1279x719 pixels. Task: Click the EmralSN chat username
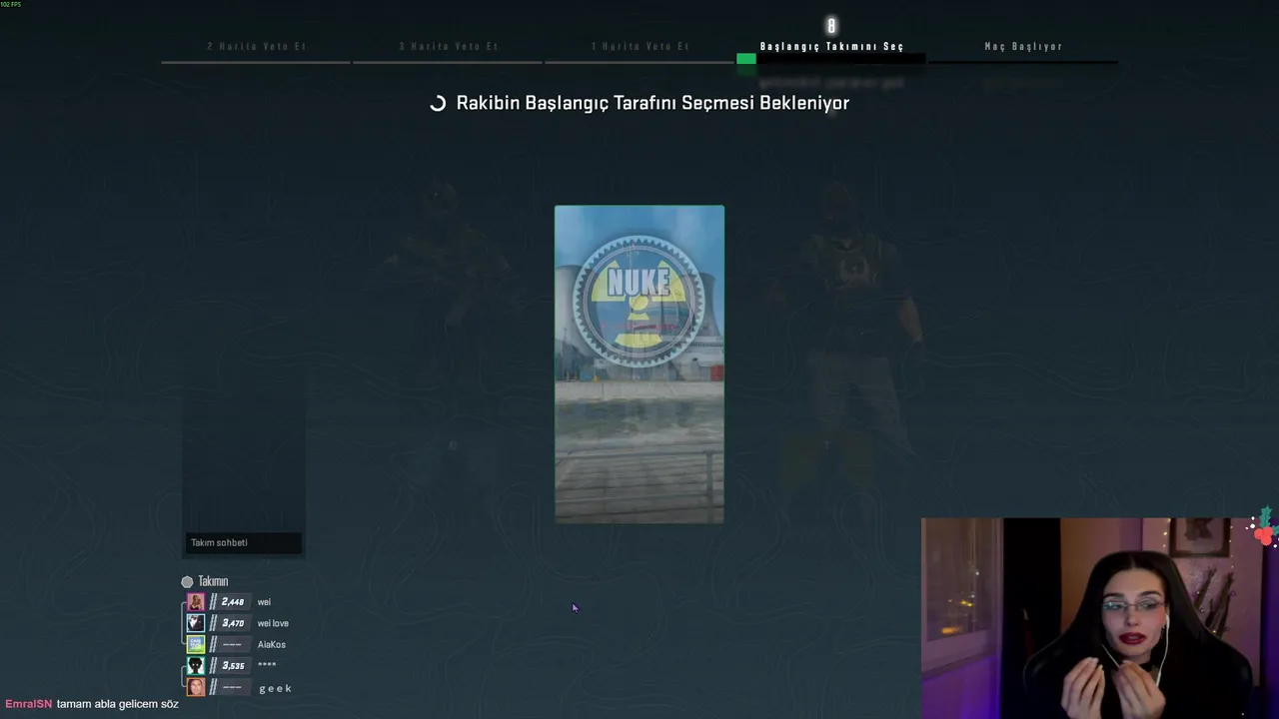click(28, 704)
